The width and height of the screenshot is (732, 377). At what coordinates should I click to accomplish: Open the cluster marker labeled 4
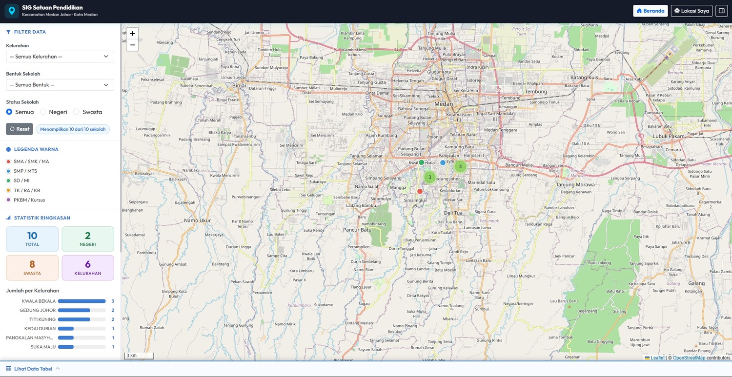(460, 166)
